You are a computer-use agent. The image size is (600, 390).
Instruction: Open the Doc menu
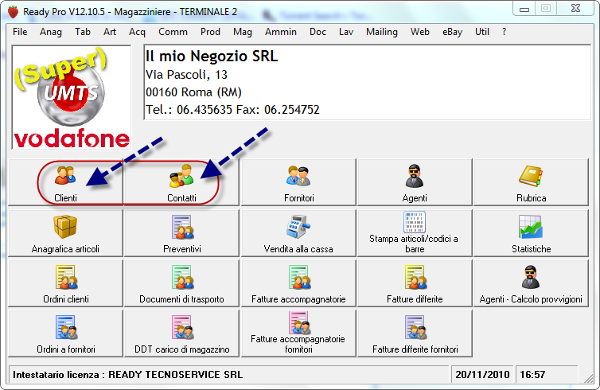(x=318, y=32)
